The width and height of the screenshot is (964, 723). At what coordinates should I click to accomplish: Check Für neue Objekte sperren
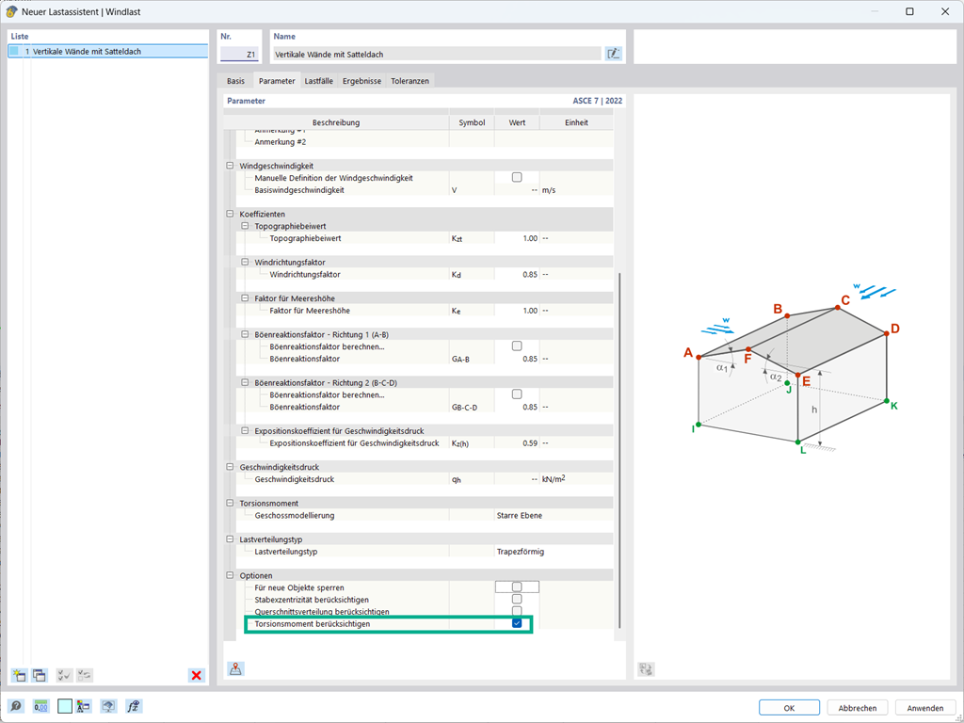[517, 587]
